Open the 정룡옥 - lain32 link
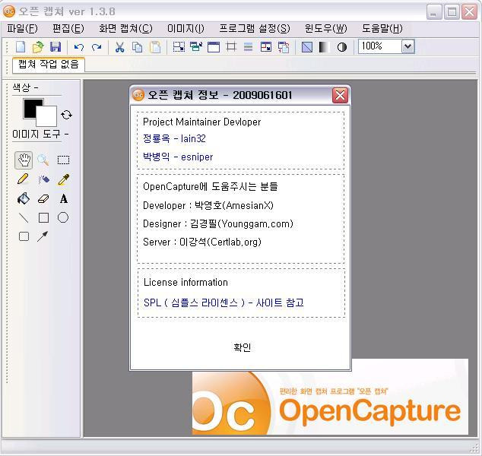The height and width of the screenshot is (456, 482). click(174, 138)
